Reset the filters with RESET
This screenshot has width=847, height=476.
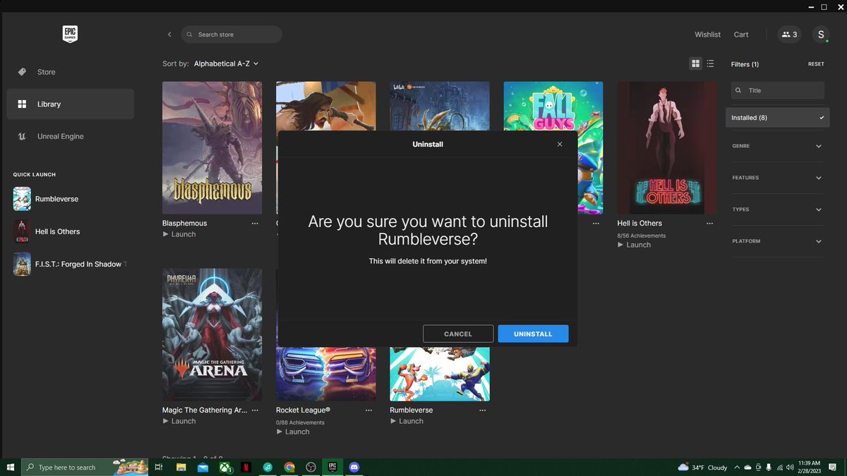point(816,64)
